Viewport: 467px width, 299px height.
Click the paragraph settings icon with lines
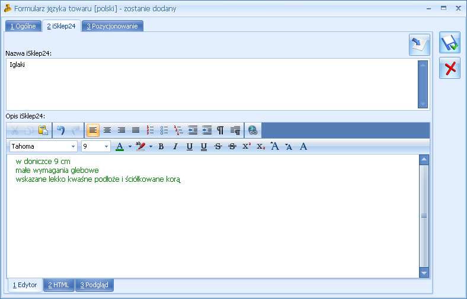point(235,130)
